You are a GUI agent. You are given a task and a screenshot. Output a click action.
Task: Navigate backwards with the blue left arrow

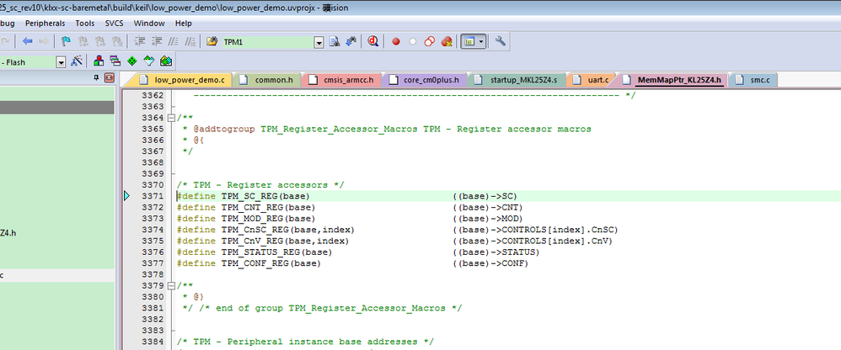coord(27,41)
